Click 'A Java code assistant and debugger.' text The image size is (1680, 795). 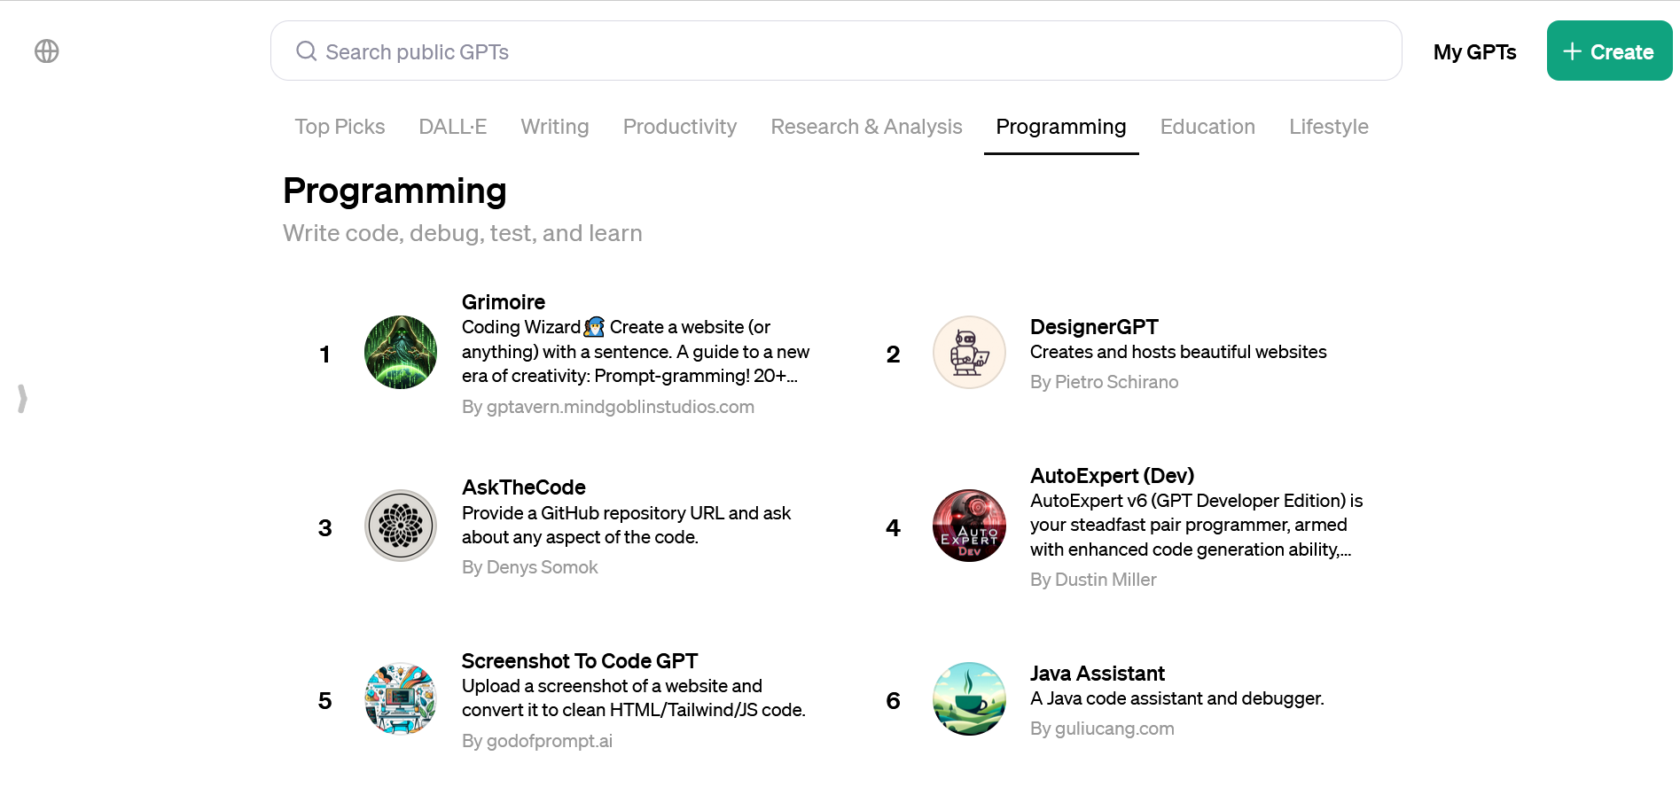click(1176, 698)
